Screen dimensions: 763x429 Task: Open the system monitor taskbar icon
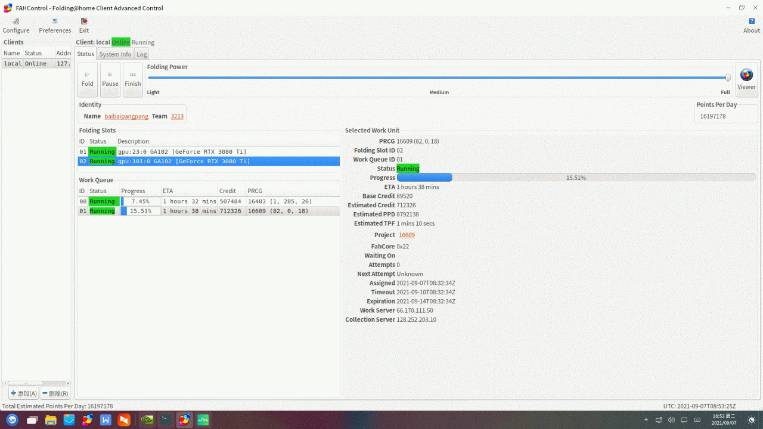203,420
